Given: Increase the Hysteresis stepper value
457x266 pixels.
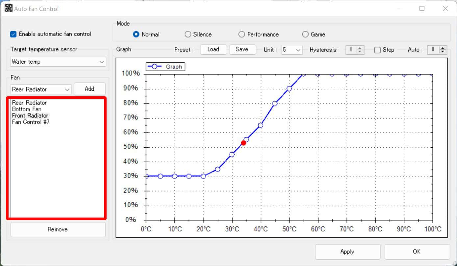Looking at the screenshot, I should (x=360, y=48).
